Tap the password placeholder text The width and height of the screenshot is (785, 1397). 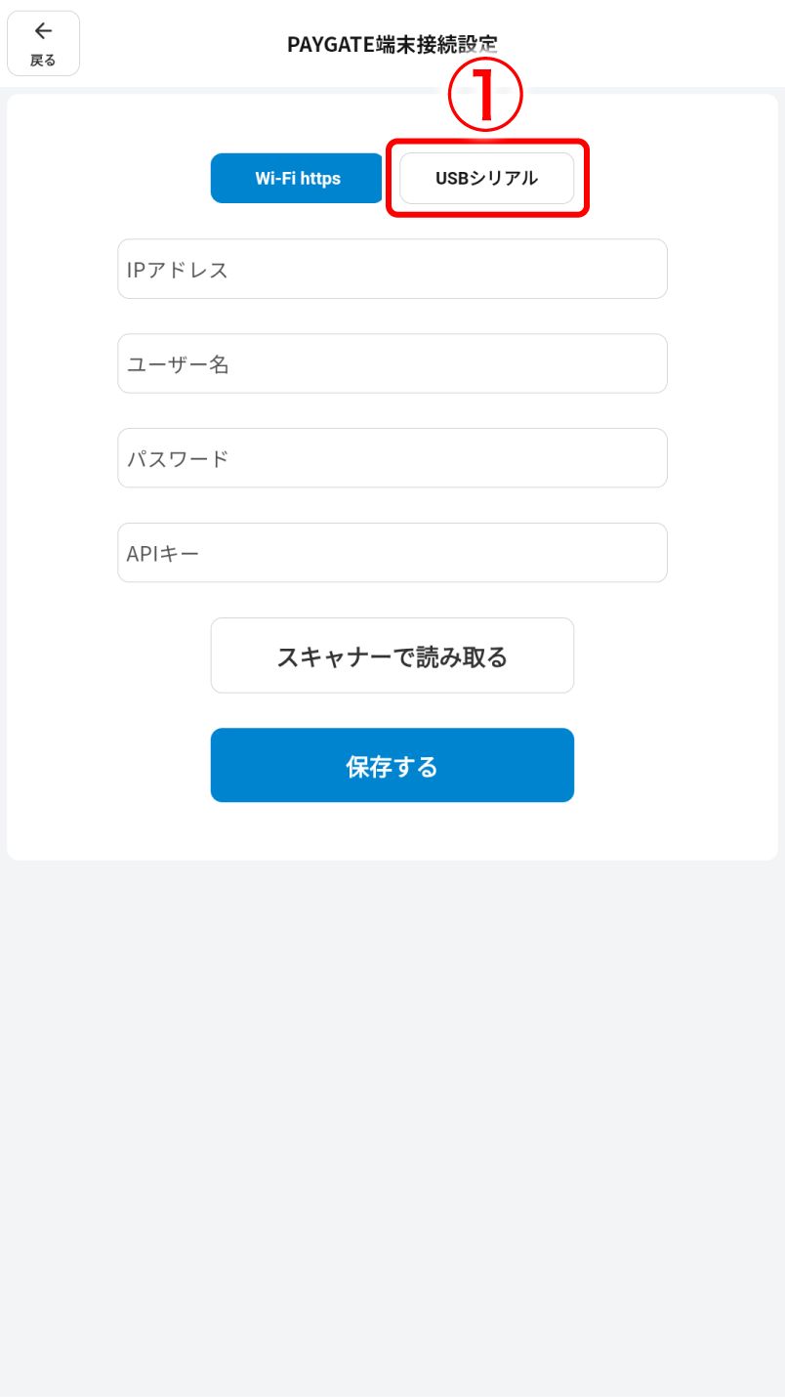178,459
